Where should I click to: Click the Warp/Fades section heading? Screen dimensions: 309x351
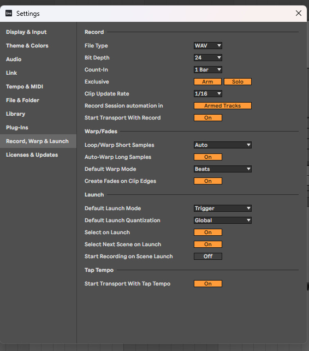(101, 132)
